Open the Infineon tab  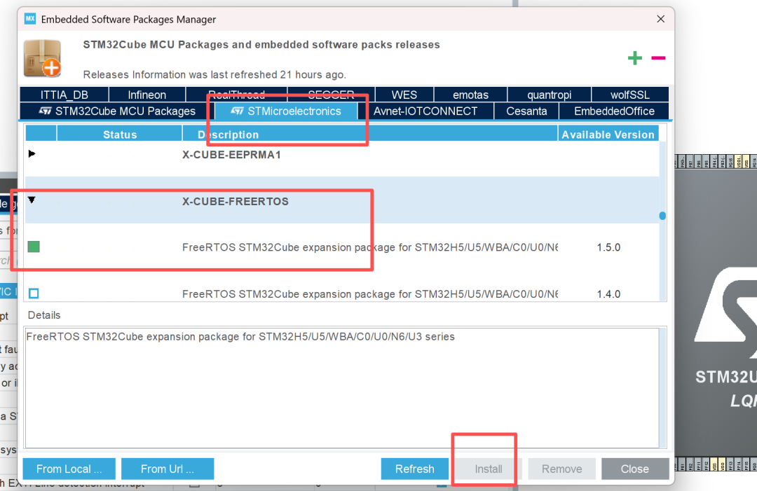point(146,95)
